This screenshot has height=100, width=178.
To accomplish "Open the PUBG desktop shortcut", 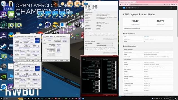I will click(4, 67).
